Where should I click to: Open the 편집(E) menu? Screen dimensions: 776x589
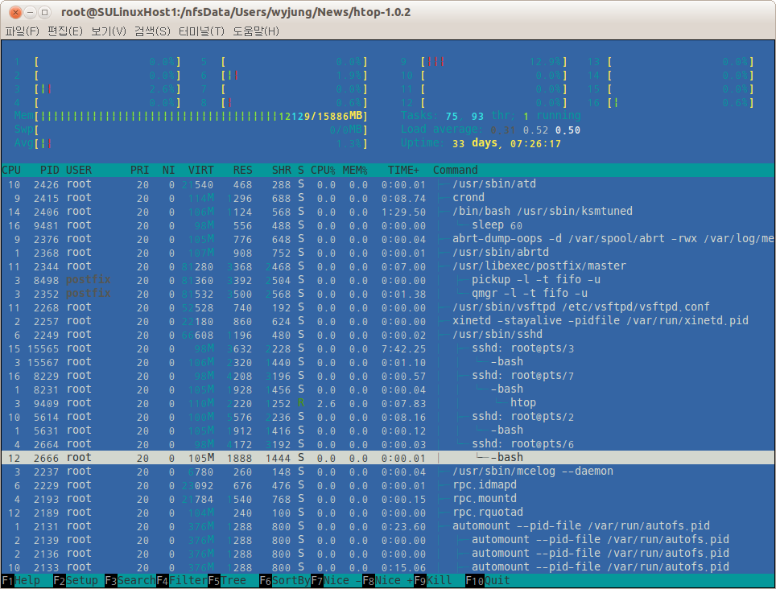[65, 31]
